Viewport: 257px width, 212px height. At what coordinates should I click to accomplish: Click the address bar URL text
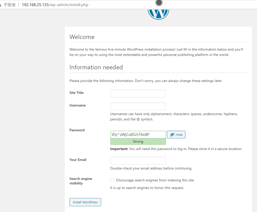55,5
